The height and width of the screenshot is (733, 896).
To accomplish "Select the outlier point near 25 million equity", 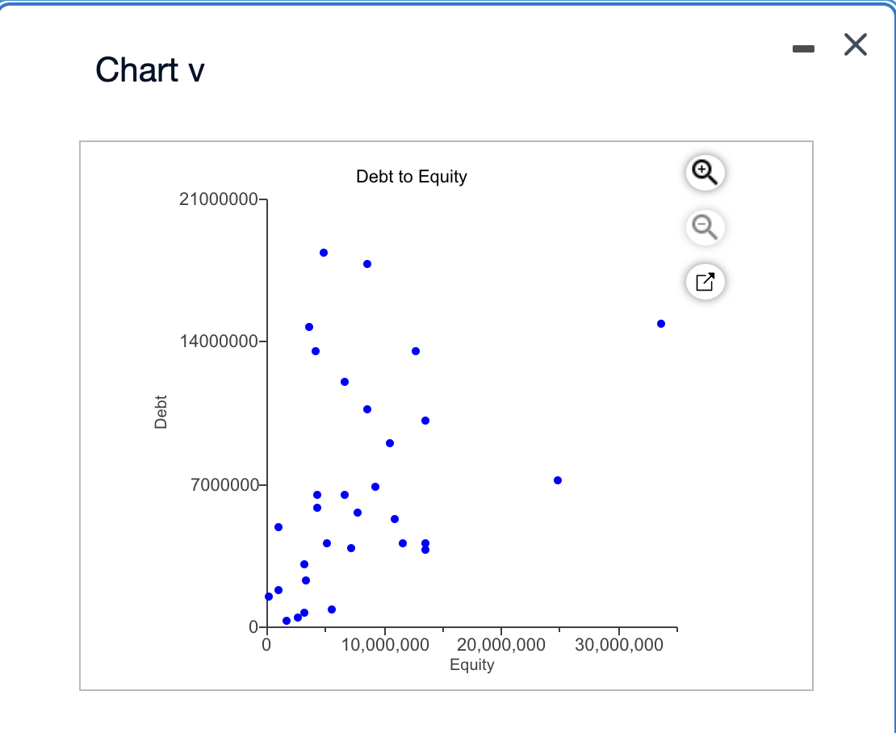I will pyautogui.click(x=557, y=480).
